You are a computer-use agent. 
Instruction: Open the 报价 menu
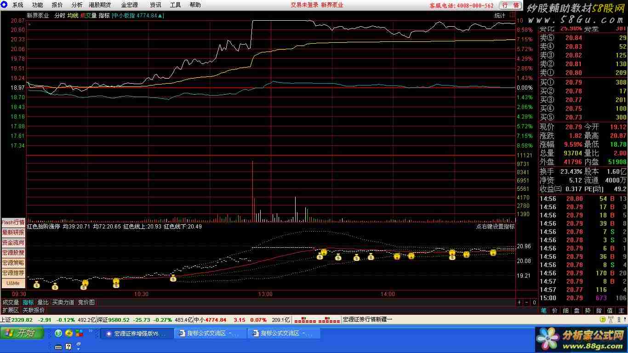tap(57, 5)
